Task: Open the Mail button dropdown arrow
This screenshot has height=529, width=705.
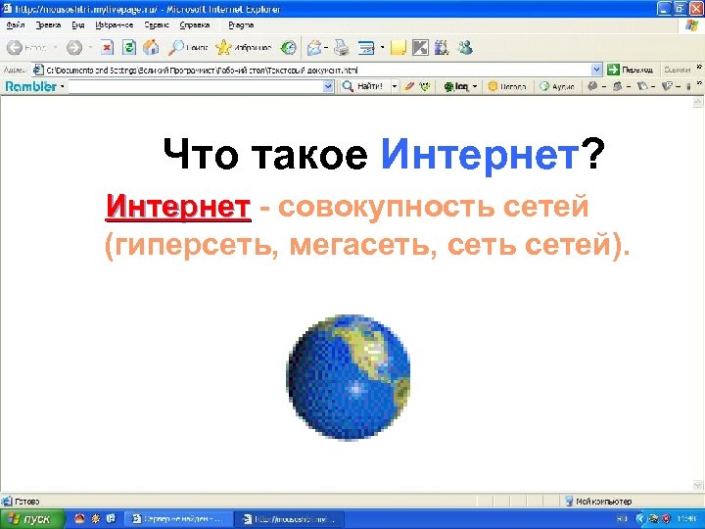Action: pyautogui.click(x=326, y=47)
